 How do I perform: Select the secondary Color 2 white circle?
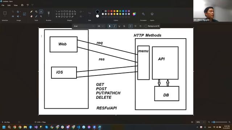click(98, 16)
